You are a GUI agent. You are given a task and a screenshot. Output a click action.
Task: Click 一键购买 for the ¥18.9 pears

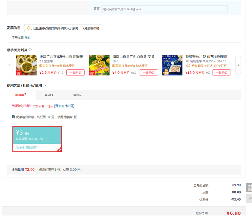point(221,73)
